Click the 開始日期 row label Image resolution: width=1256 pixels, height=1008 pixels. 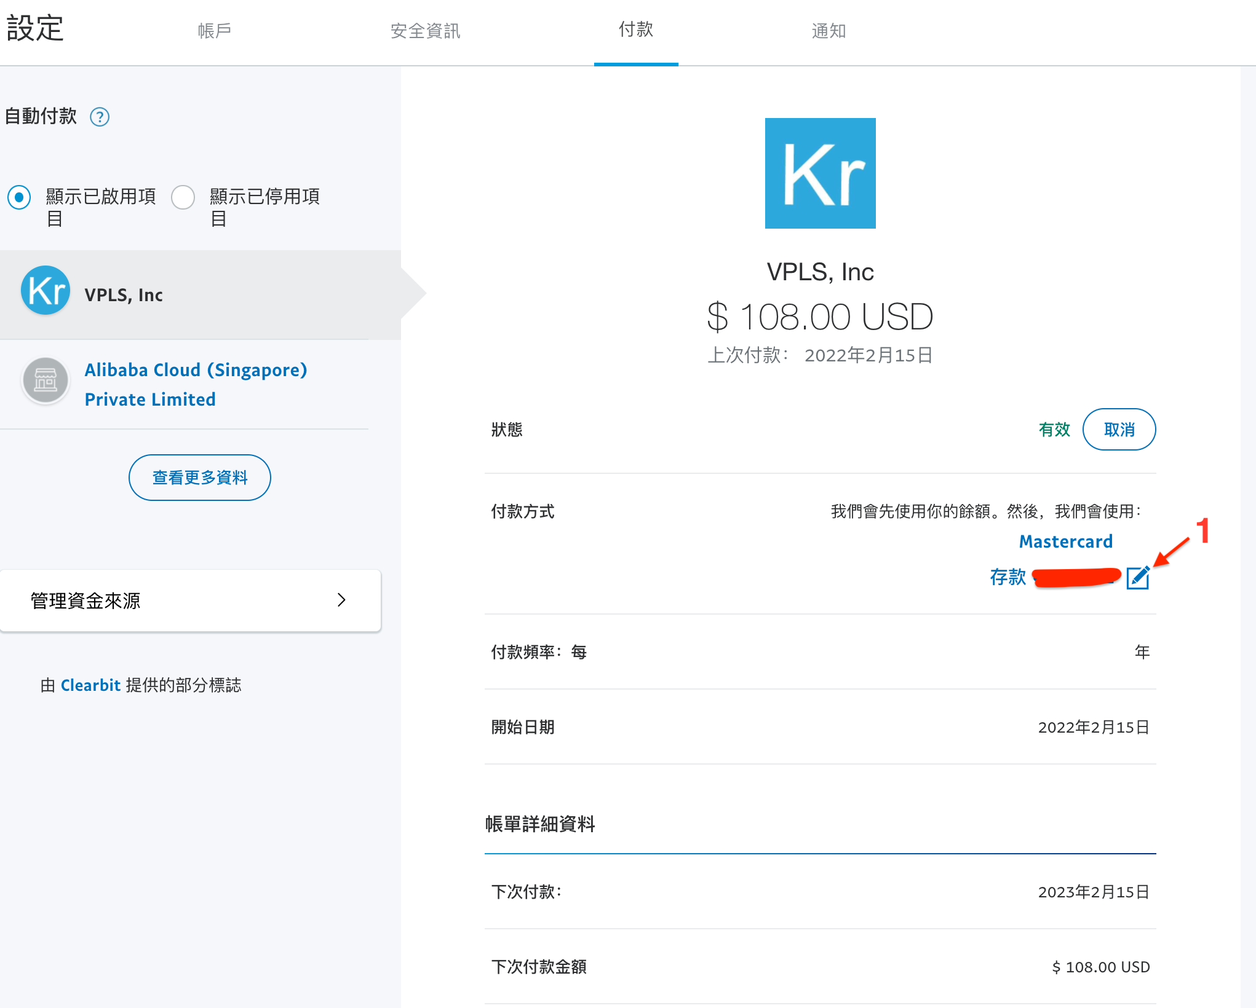pos(523,727)
